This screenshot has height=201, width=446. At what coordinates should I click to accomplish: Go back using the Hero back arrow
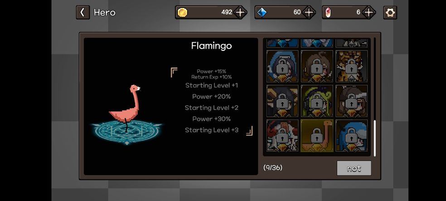click(83, 13)
